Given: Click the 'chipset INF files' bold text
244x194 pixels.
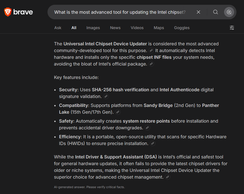Looking at the screenshot, I should (154, 57).
